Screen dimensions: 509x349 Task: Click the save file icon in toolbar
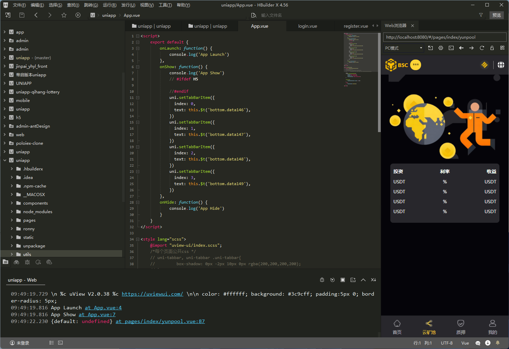pyautogui.click(x=22, y=15)
